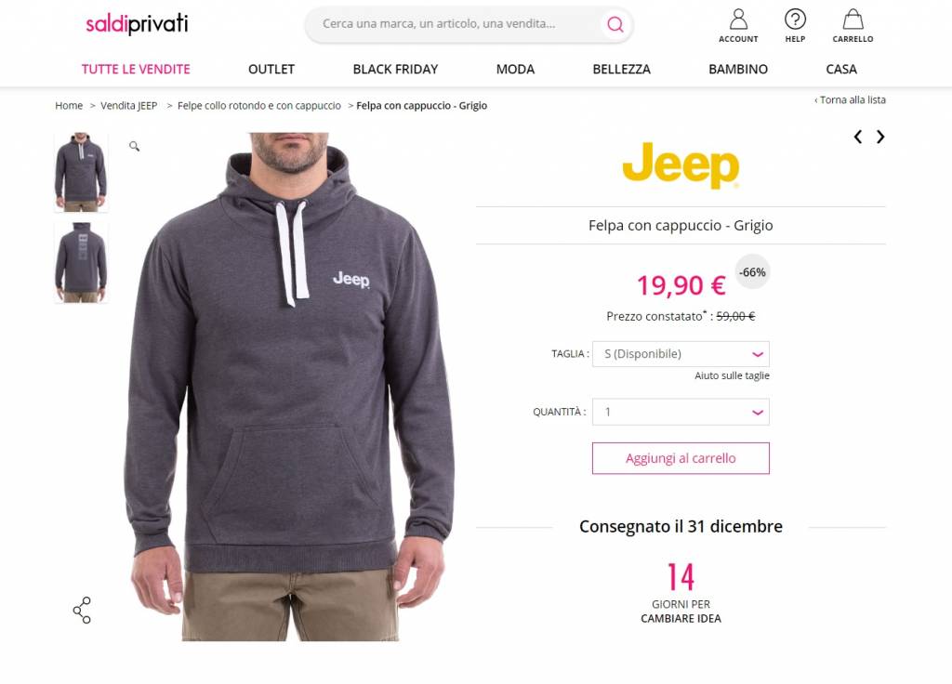
Task: Select the back-view hoodie thumbnail
Action: pyautogui.click(x=81, y=262)
